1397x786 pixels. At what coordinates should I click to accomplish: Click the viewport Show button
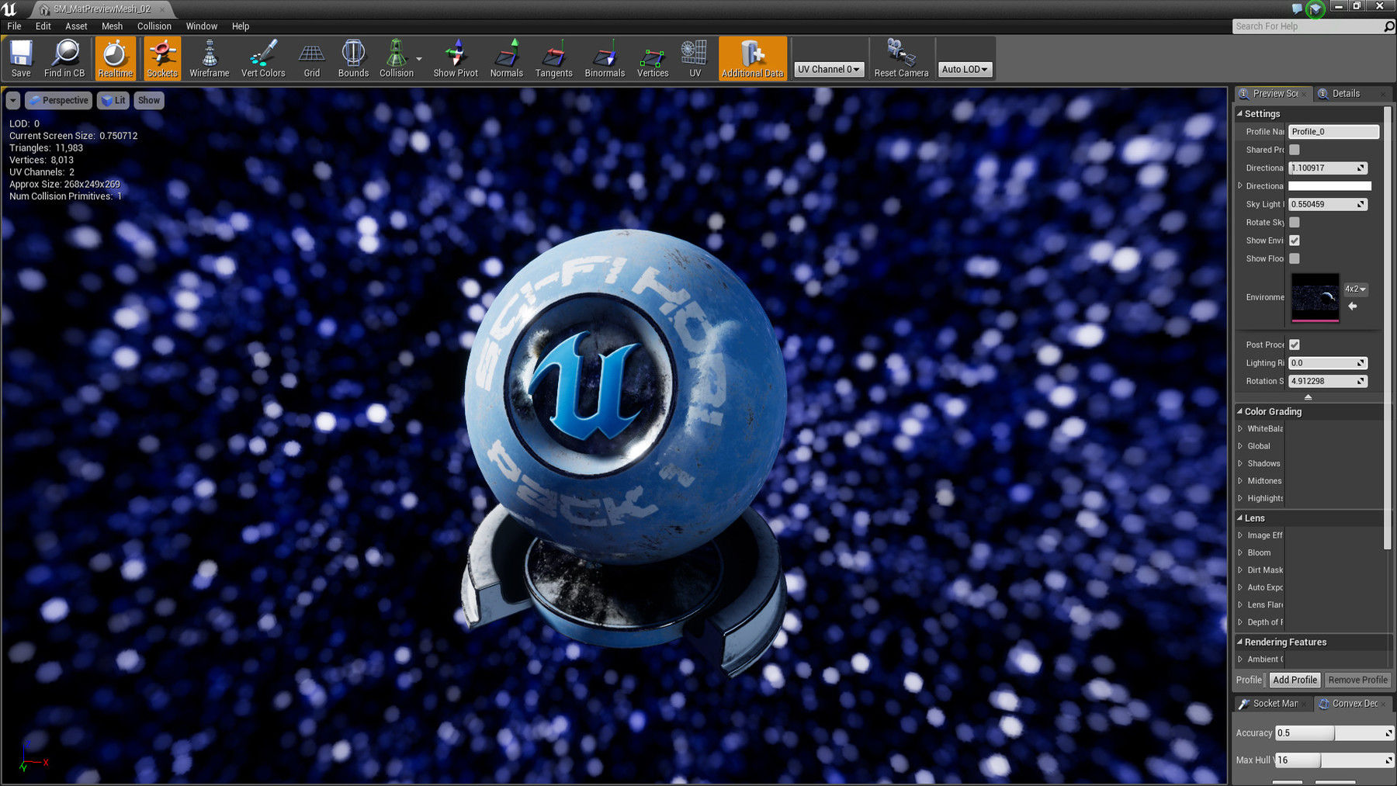148,100
